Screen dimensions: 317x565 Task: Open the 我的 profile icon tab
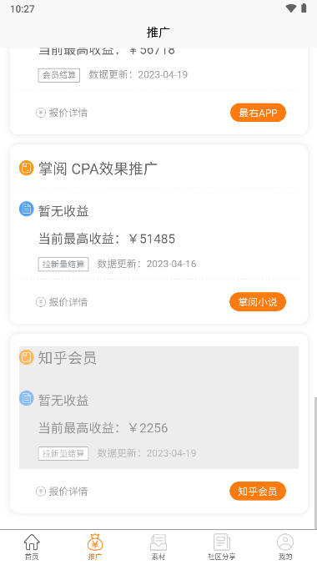[x=285, y=547]
